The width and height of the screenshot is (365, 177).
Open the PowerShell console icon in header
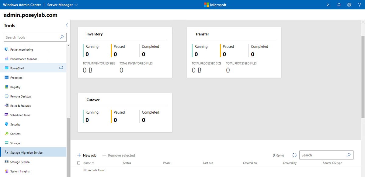(328, 5)
